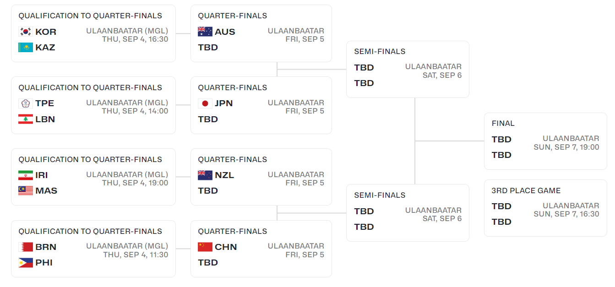Click the Japan flag in quarter-finals
The width and height of the screenshot is (615, 287).
(205, 103)
